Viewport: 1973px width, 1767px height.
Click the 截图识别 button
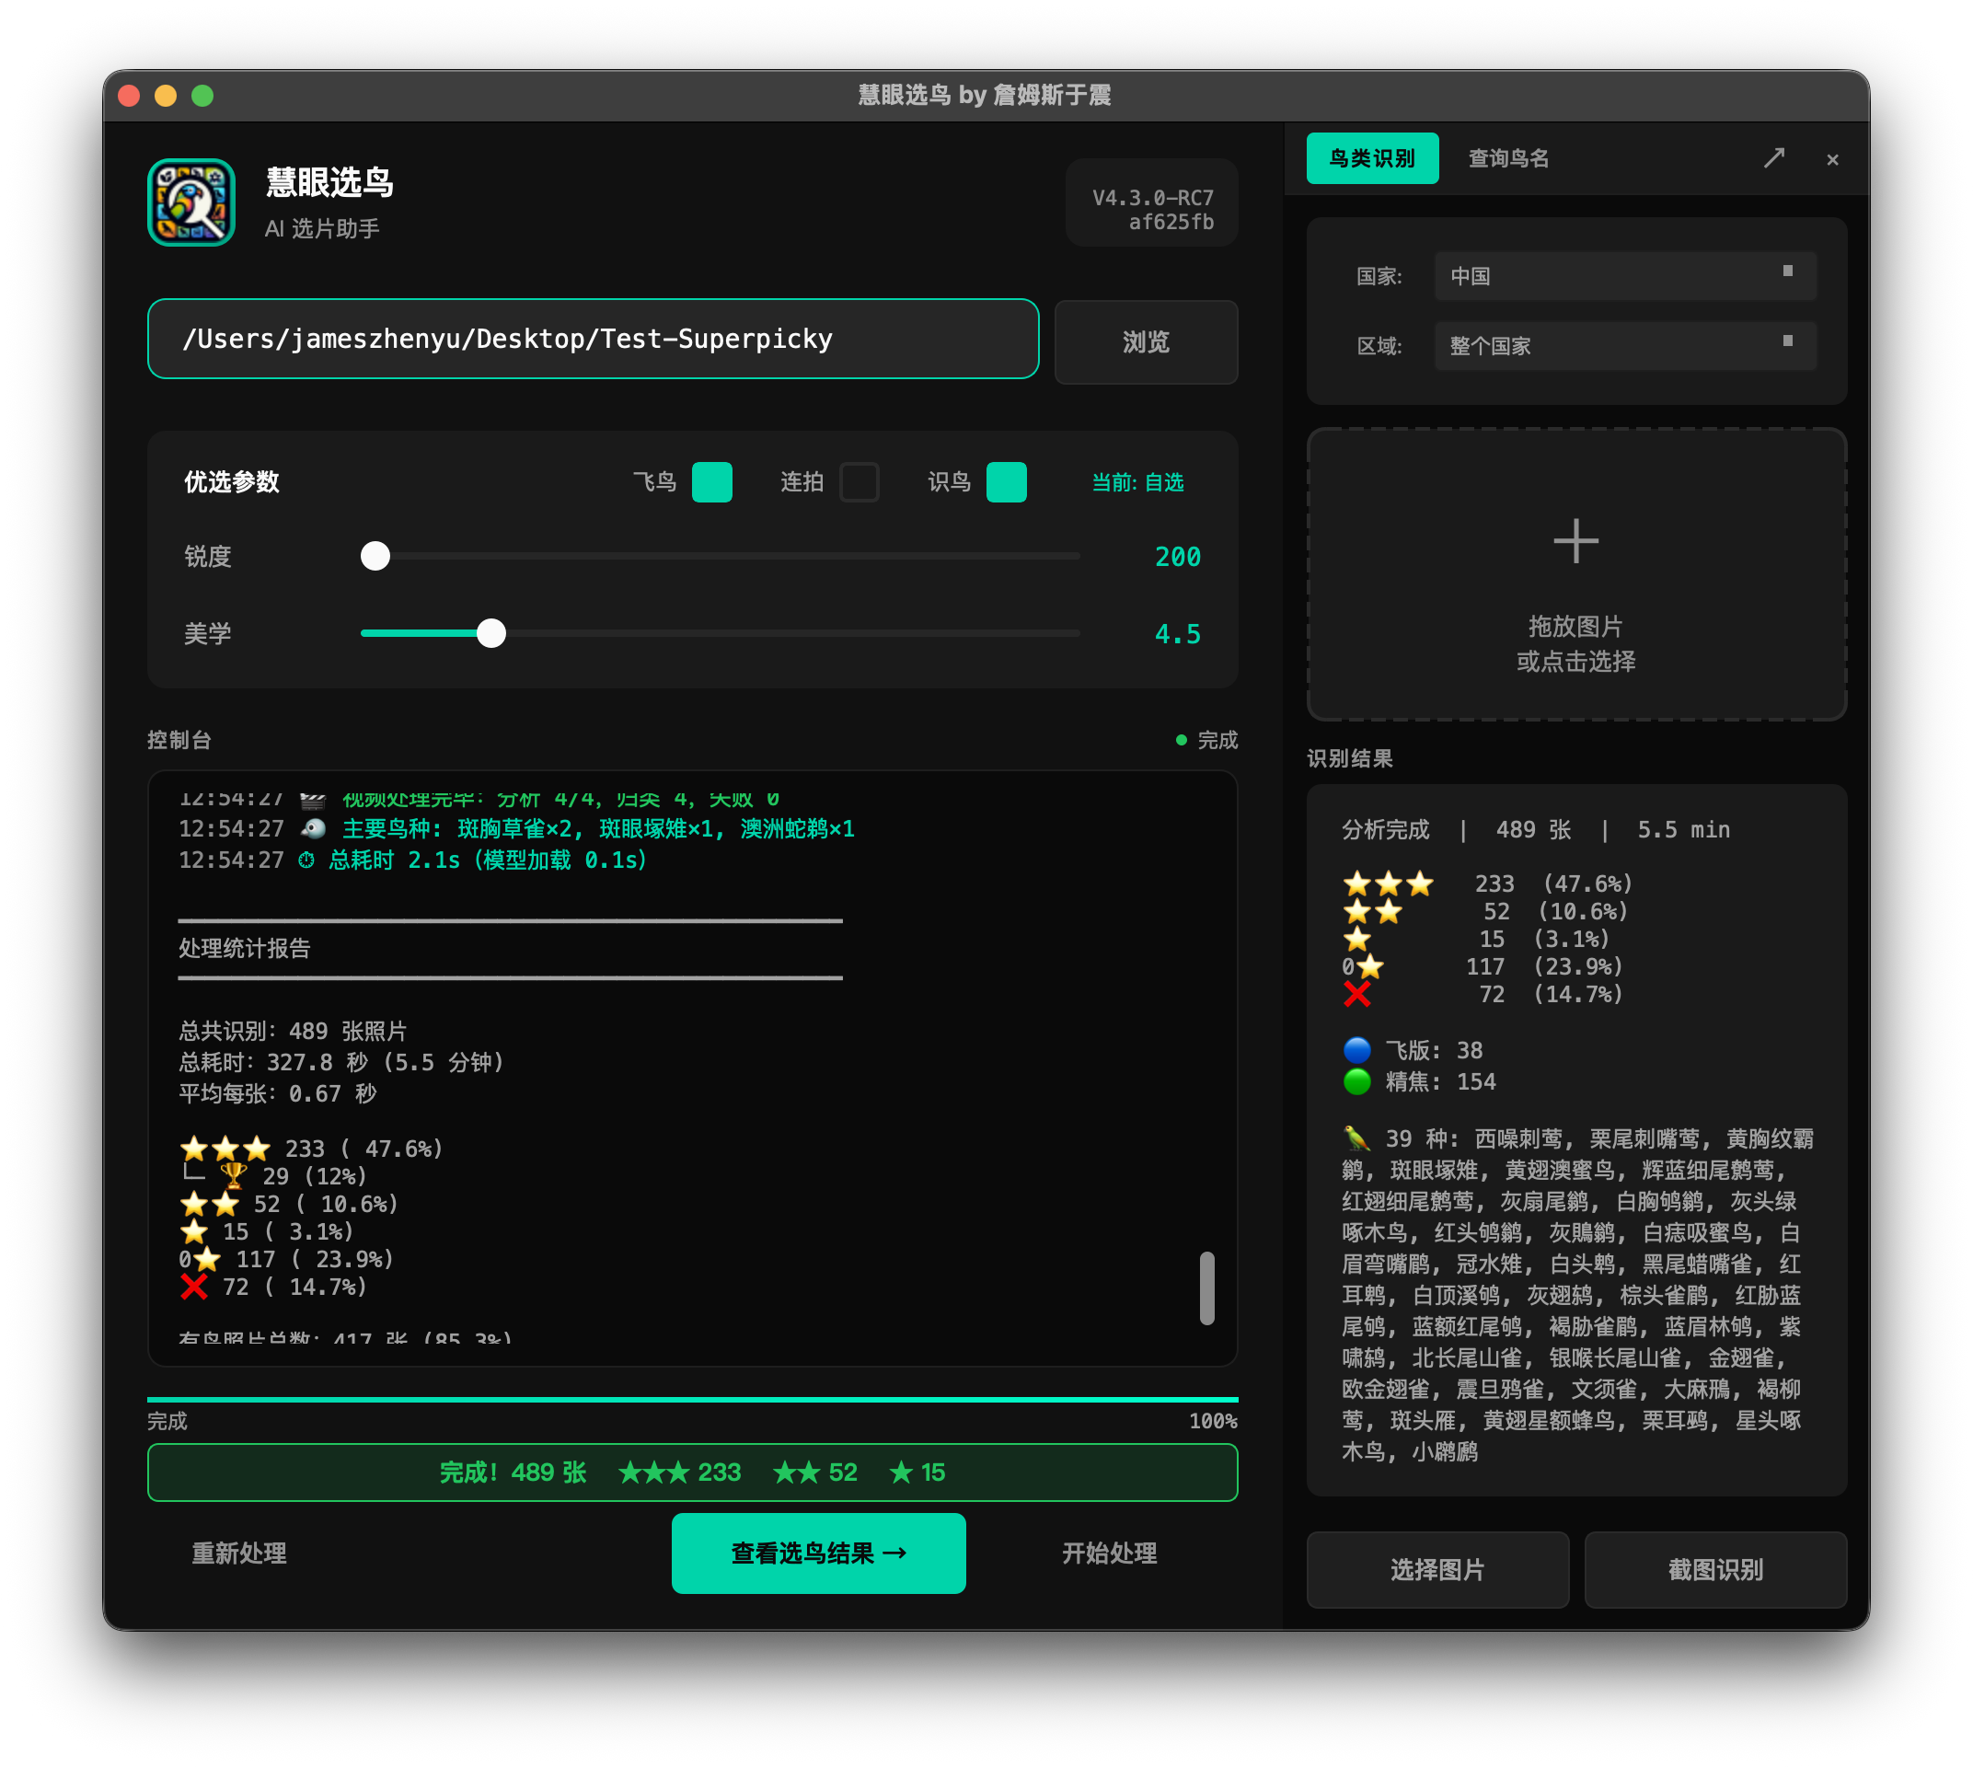pyautogui.click(x=1714, y=1569)
